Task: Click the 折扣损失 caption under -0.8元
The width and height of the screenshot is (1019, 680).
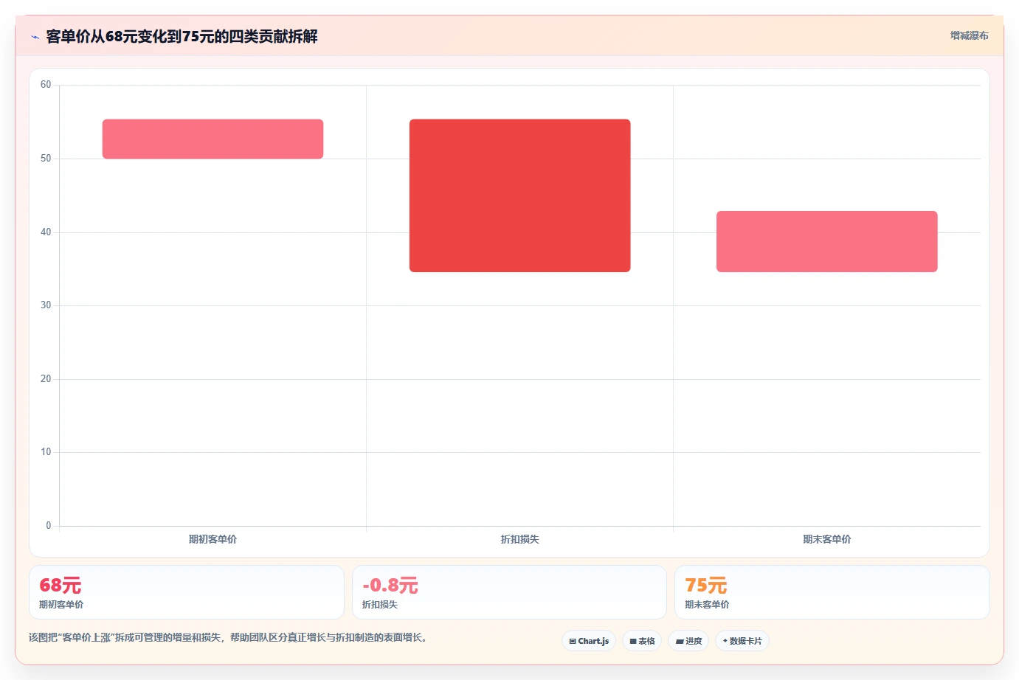Action: coord(380,604)
